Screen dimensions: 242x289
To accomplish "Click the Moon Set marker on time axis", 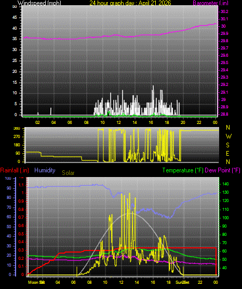I will (x=36, y=282).
